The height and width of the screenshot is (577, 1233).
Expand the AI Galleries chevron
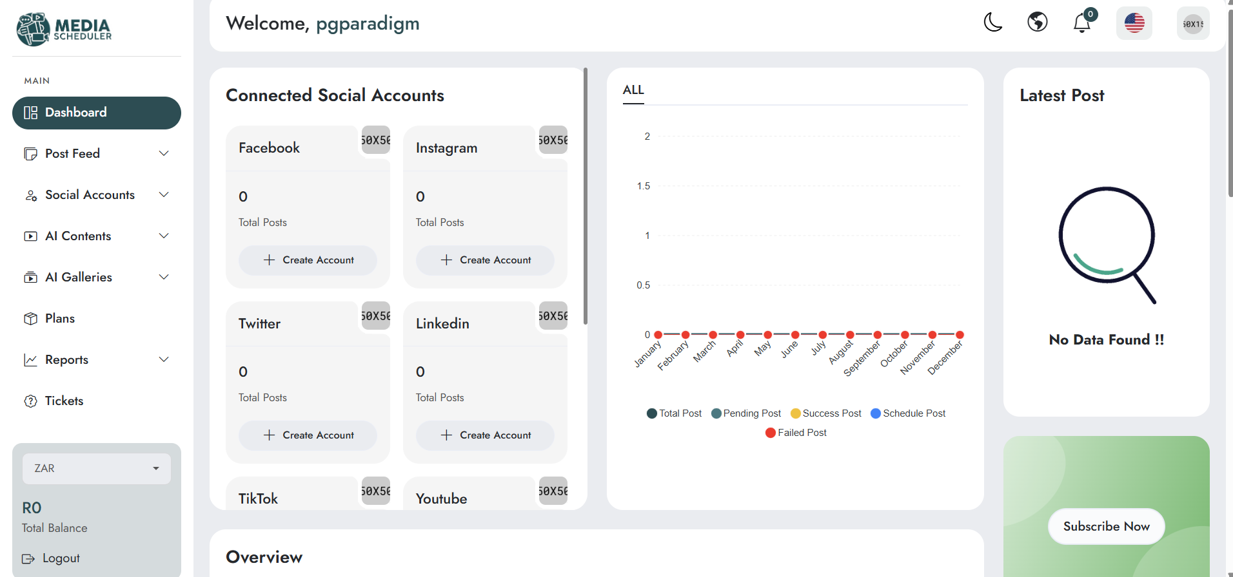(164, 277)
